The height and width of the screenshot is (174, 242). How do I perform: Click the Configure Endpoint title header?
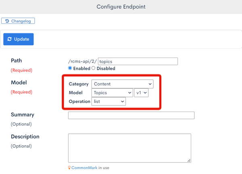click(x=121, y=7)
